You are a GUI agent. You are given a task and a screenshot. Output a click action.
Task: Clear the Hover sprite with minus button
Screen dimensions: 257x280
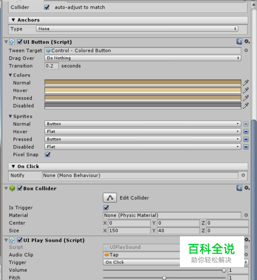coord(246,131)
